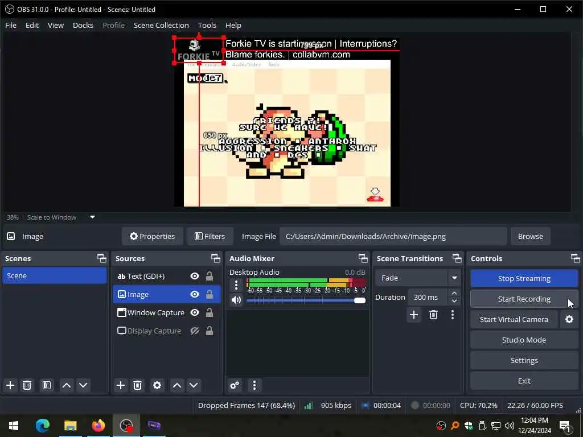Increase transition duration stepper up
Screen dimensions: 583x437
(x=454, y=293)
